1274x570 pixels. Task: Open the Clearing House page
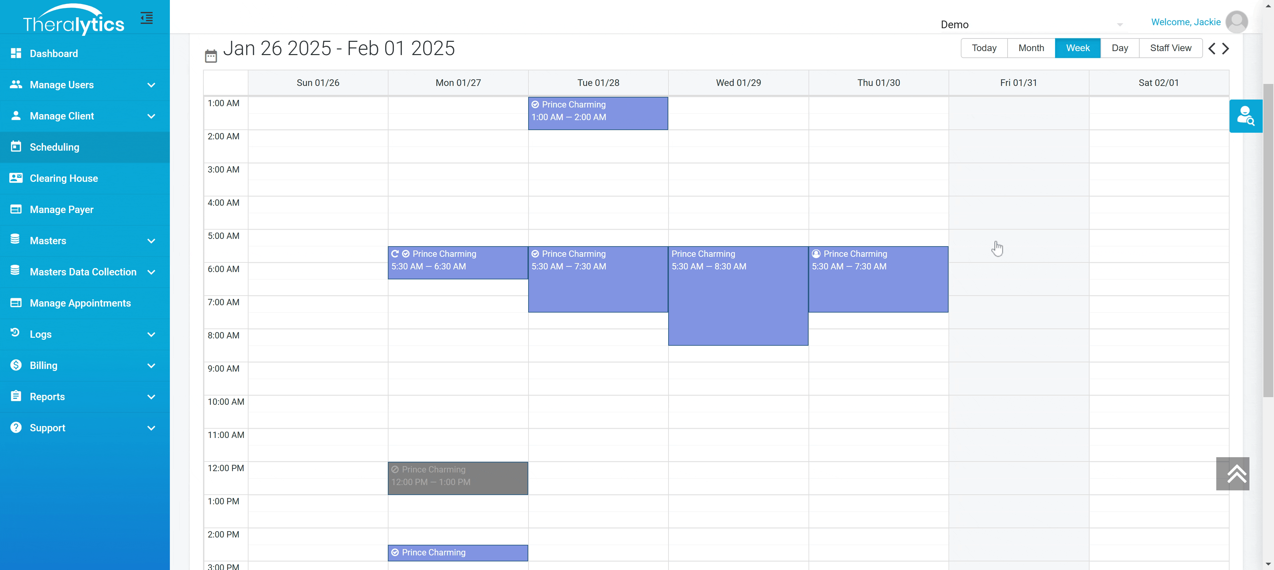click(x=64, y=178)
